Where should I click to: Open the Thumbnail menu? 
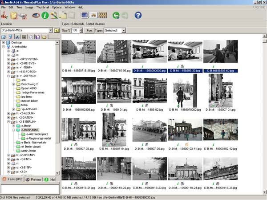coord(43,8)
